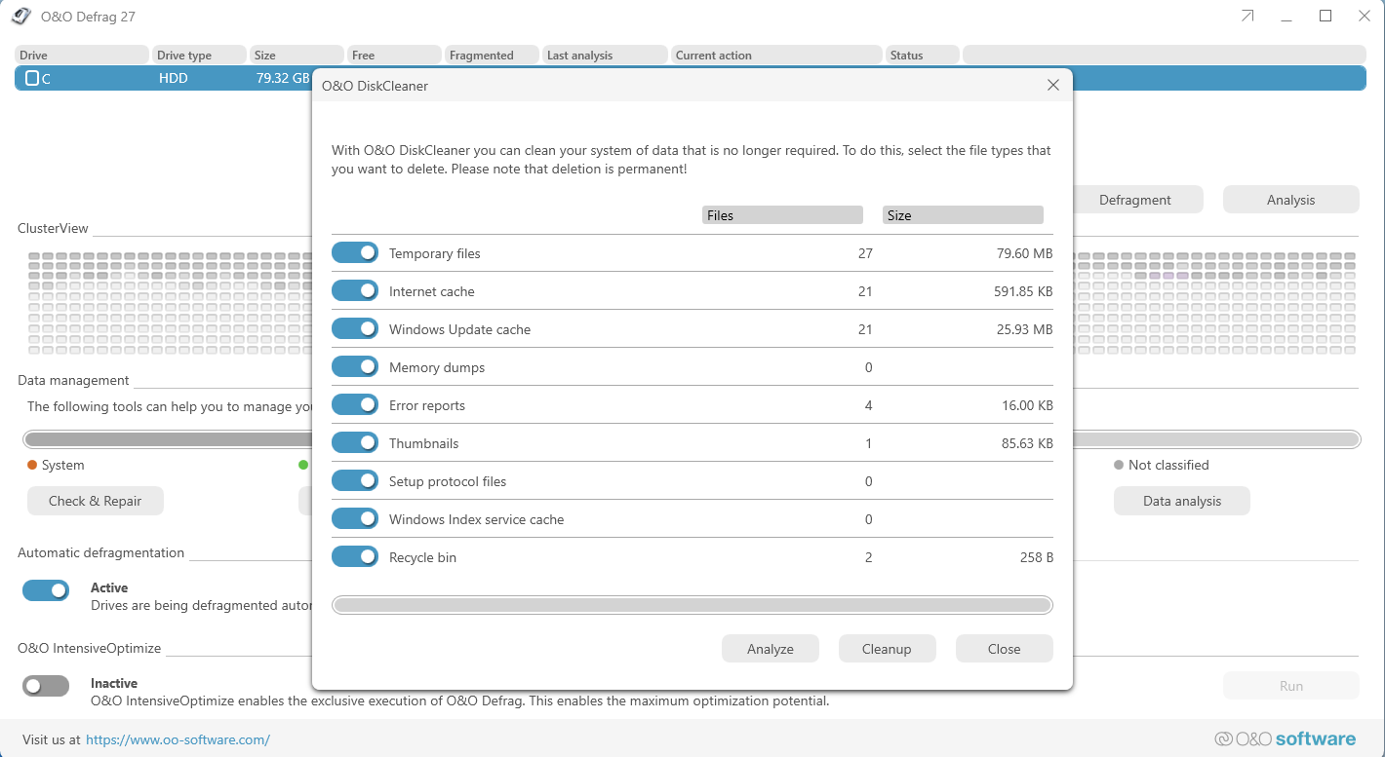
Task: Click the Temporary files label
Action: pyautogui.click(x=435, y=253)
